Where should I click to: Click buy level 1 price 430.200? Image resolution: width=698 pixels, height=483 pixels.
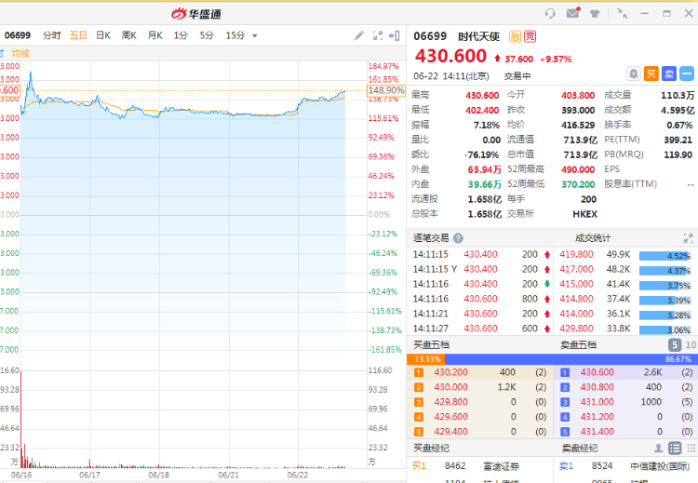[451, 372]
